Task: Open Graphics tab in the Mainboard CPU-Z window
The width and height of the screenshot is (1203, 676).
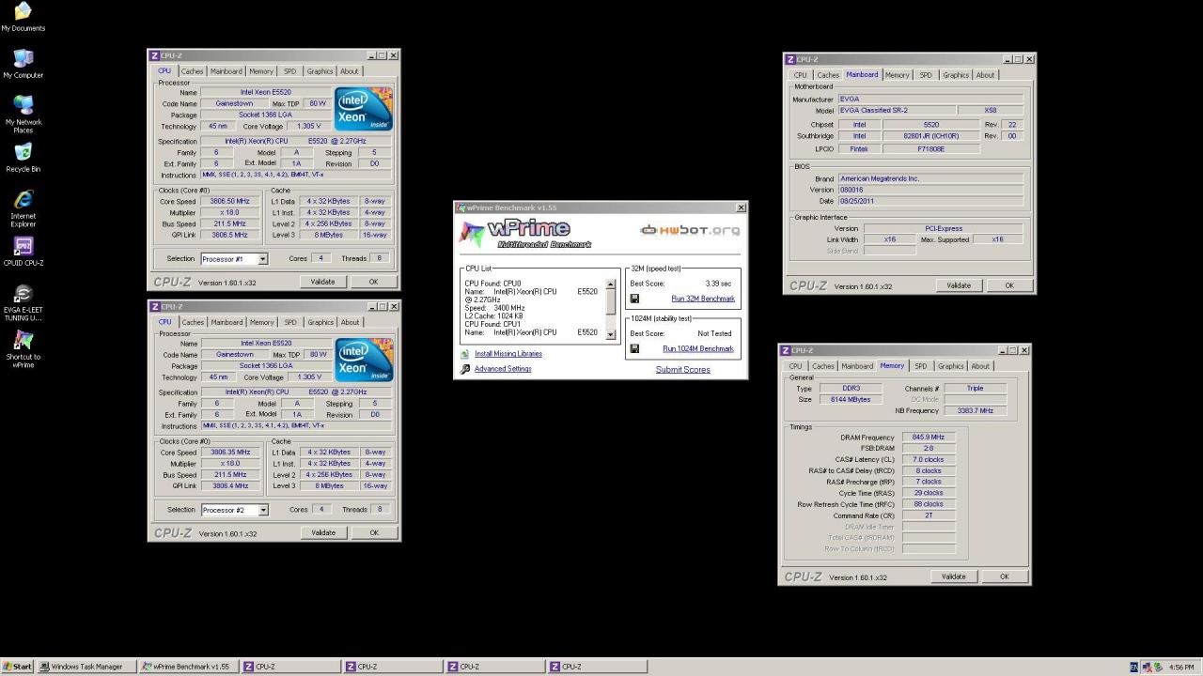Action: pos(956,75)
